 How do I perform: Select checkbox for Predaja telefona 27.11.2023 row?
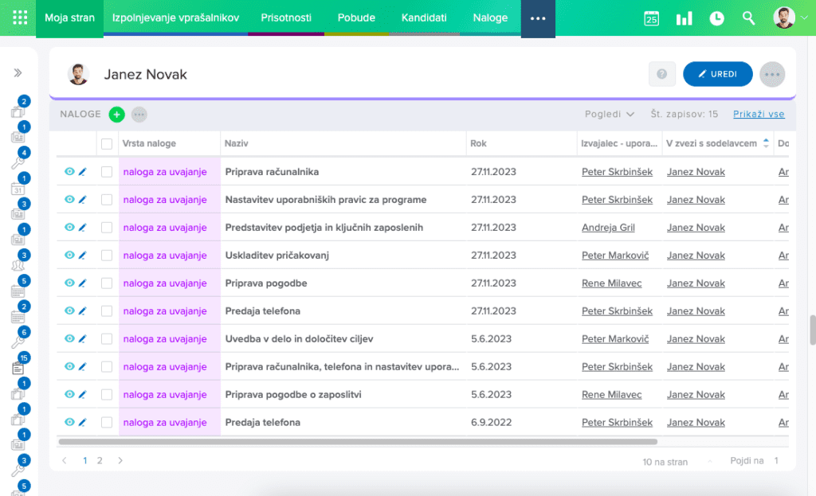(x=107, y=311)
